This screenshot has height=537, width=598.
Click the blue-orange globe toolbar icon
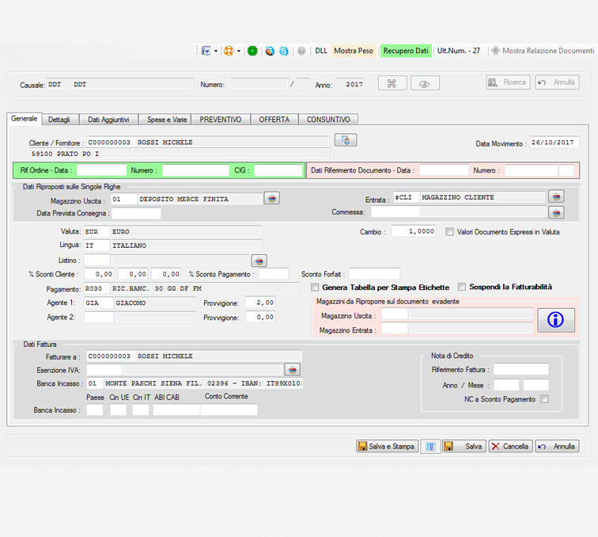tap(270, 51)
